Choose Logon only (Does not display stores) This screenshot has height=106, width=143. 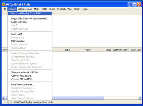30,19
